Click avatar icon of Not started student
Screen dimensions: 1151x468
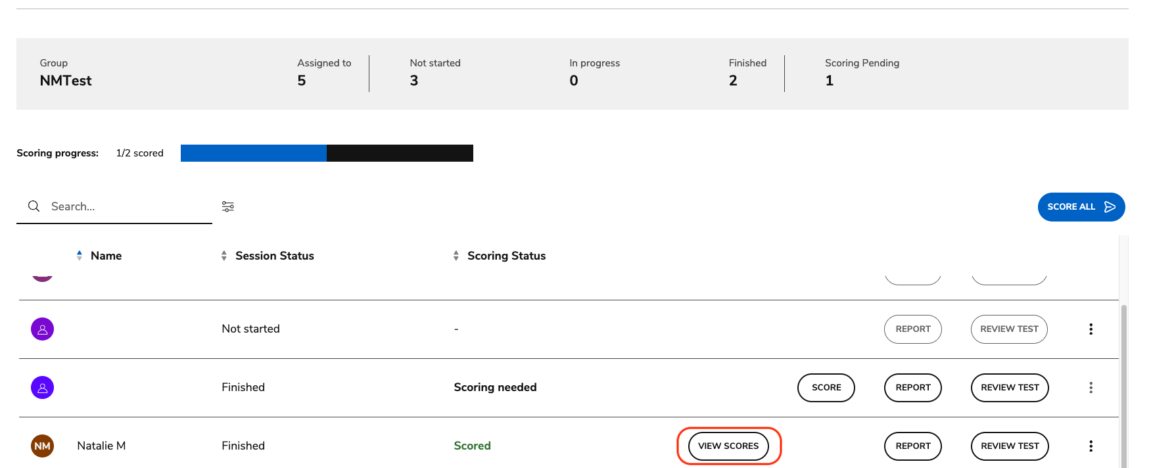[x=42, y=329]
